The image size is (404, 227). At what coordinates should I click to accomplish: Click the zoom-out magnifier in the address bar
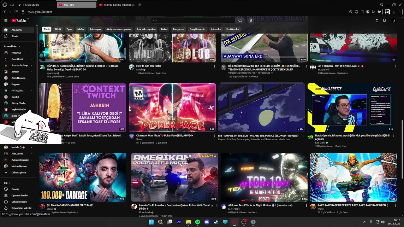click(x=351, y=12)
